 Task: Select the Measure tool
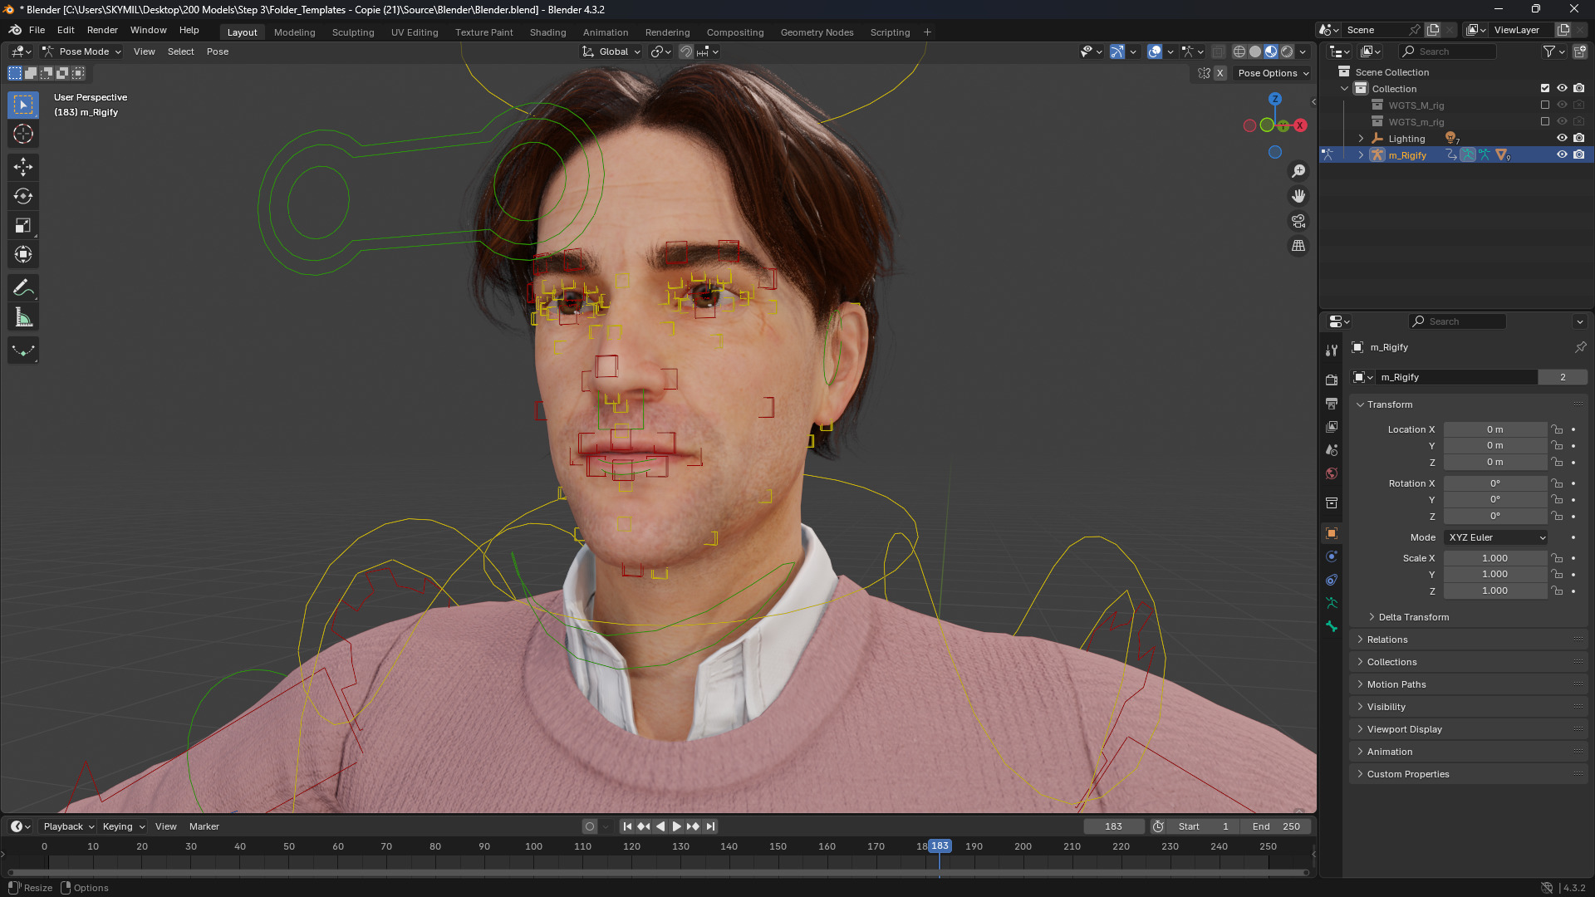tap(23, 317)
